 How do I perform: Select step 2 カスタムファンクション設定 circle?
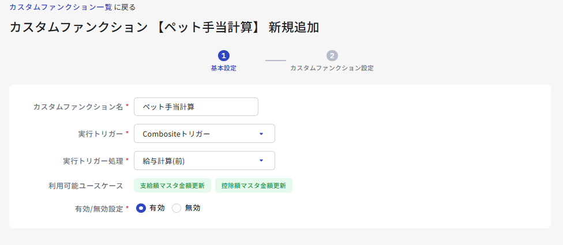(x=332, y=55)
